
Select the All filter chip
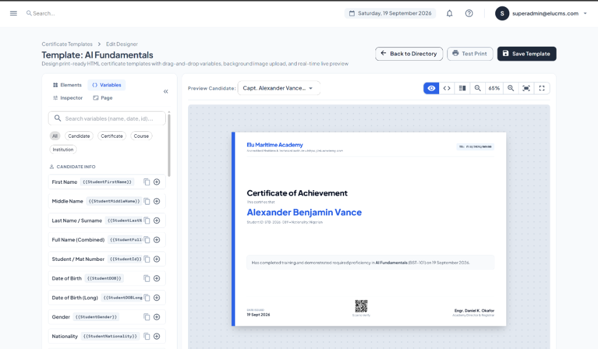click(55, 136)
